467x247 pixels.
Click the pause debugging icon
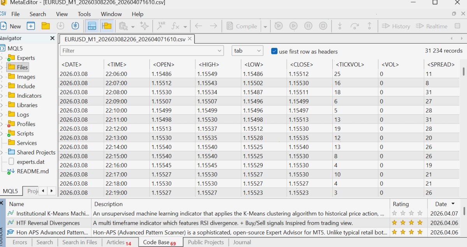[x=308, y=26]
